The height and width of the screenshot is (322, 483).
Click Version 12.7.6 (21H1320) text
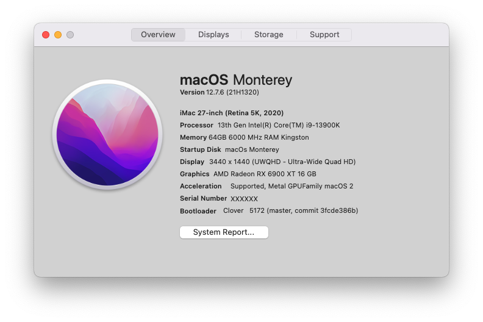(220, 92)
